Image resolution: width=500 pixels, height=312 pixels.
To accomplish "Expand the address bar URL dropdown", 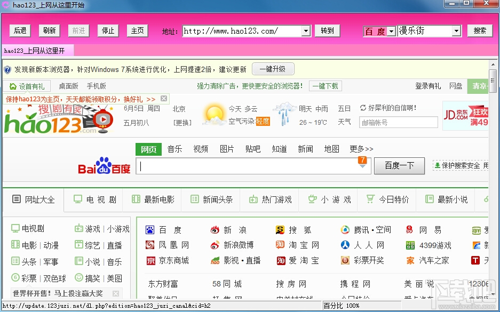I will tap(306, 31).
